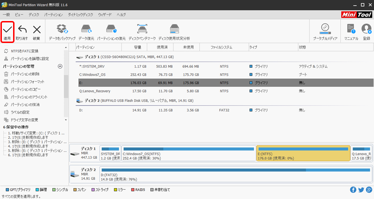Sort by 容量 column header

[135, 47]
